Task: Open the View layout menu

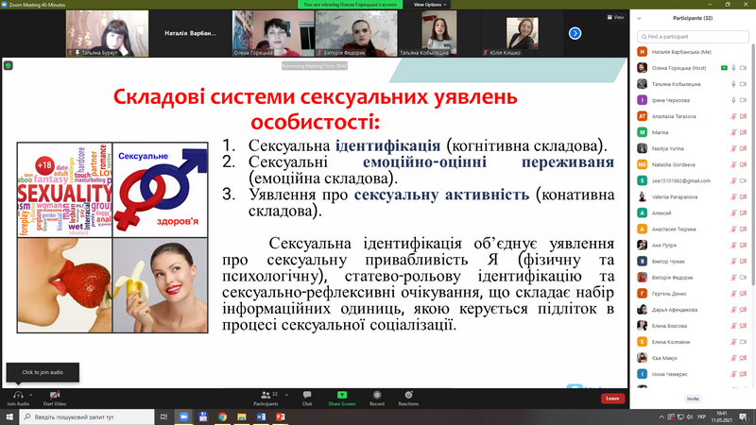Action: [618, 17]
